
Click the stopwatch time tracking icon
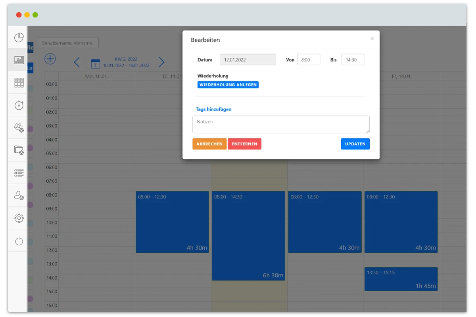[19, 105]
